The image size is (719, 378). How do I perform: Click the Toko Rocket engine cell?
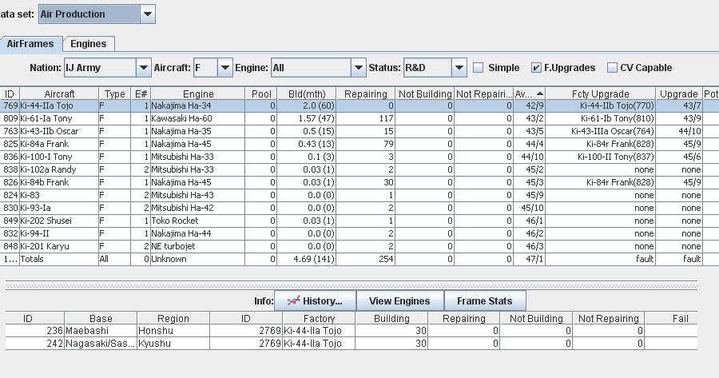(198, 221)
